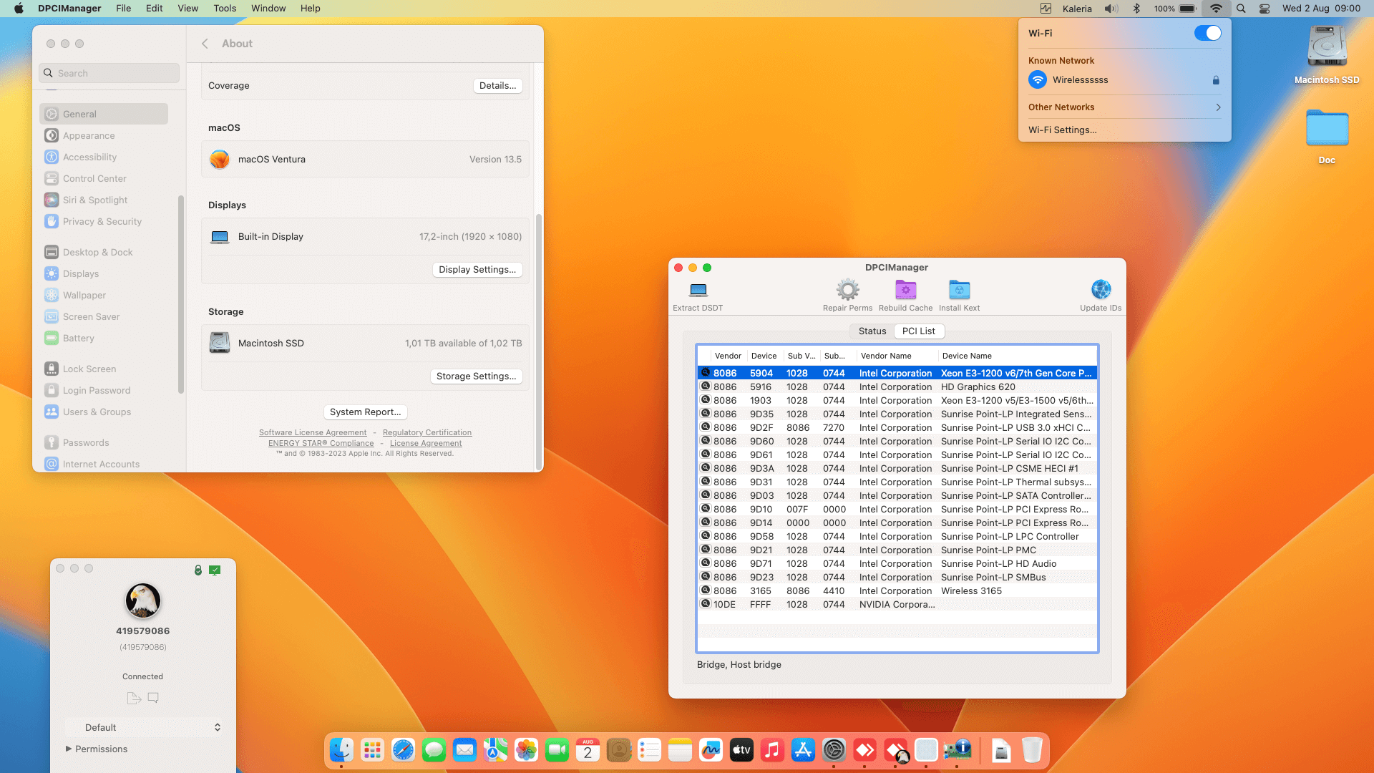Switch to the Status tab

pos(872,331)
